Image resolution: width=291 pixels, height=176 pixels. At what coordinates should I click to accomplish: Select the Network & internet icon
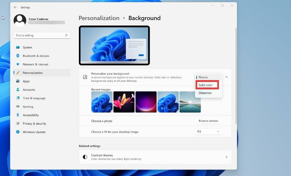tap(18, 64)
